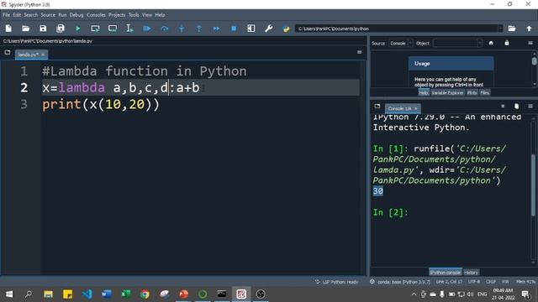Open a file via the toolbar folder icon

[26, 29]
